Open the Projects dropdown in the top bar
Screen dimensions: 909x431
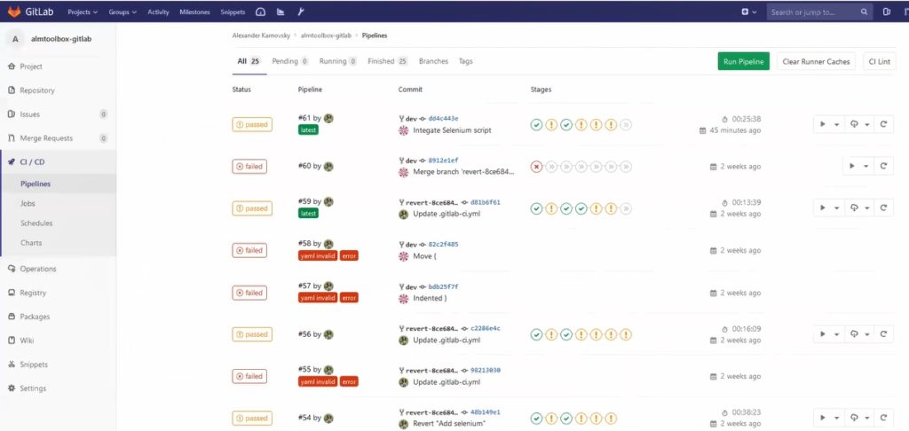(x=85, y=12)
